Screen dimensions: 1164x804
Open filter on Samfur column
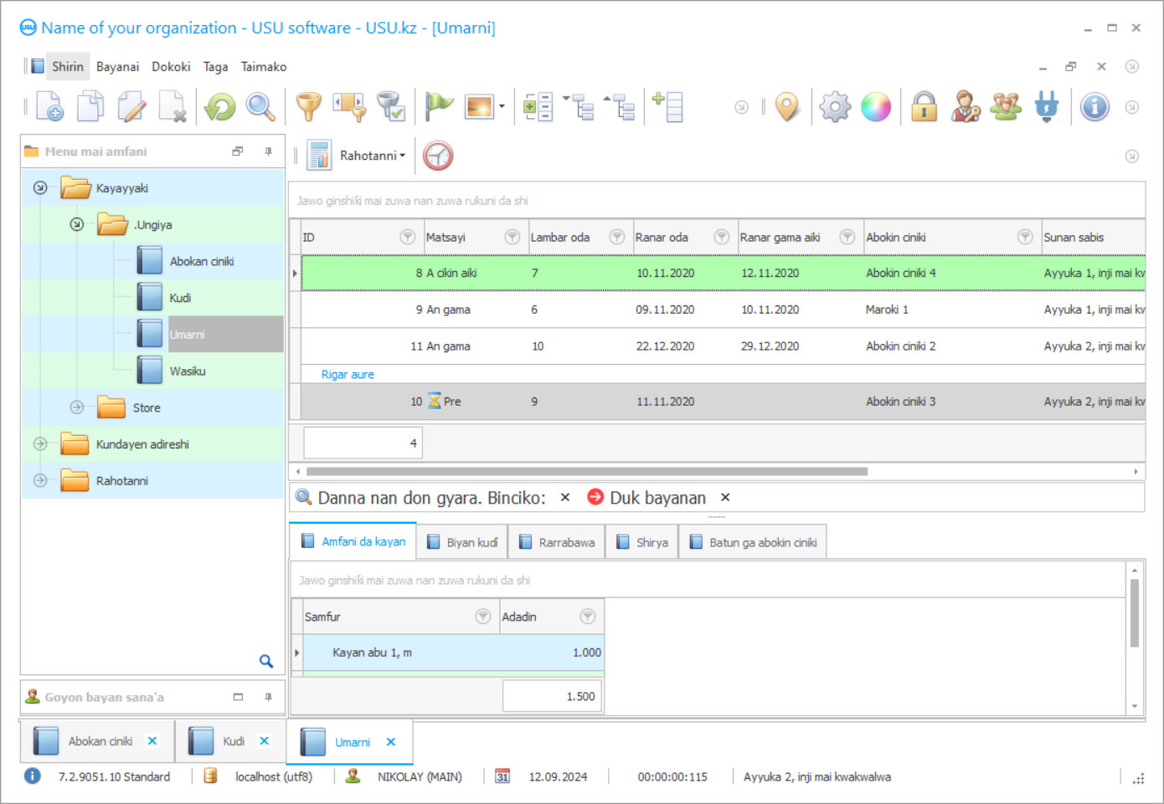click(x=483, y=617)
